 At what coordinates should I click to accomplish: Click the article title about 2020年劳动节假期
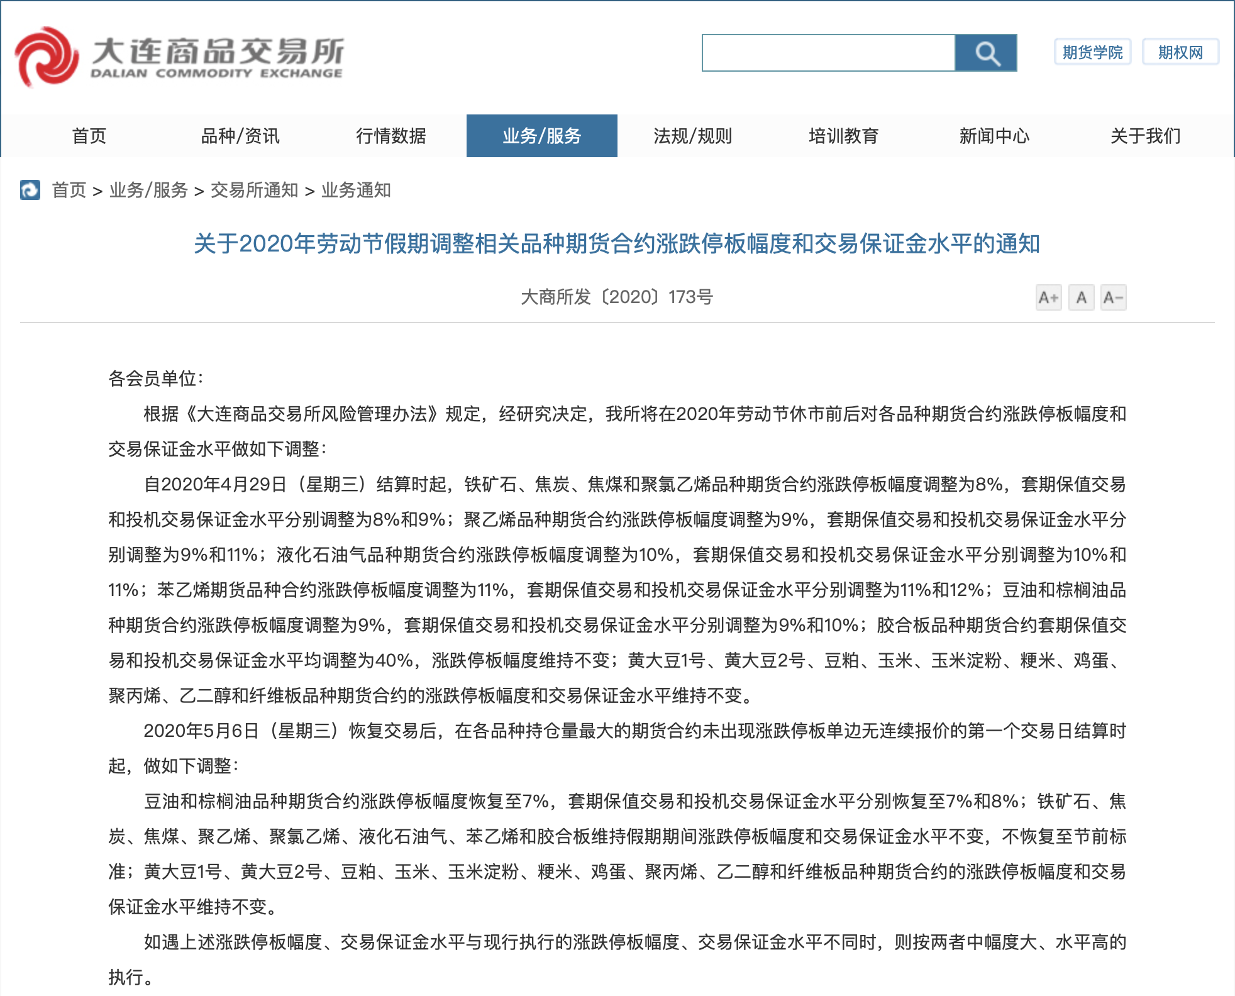click(x=617, y=244)
